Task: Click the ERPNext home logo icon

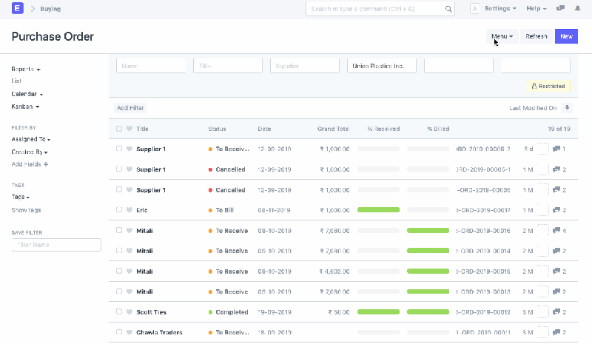Action: click(x=17, y=8)
